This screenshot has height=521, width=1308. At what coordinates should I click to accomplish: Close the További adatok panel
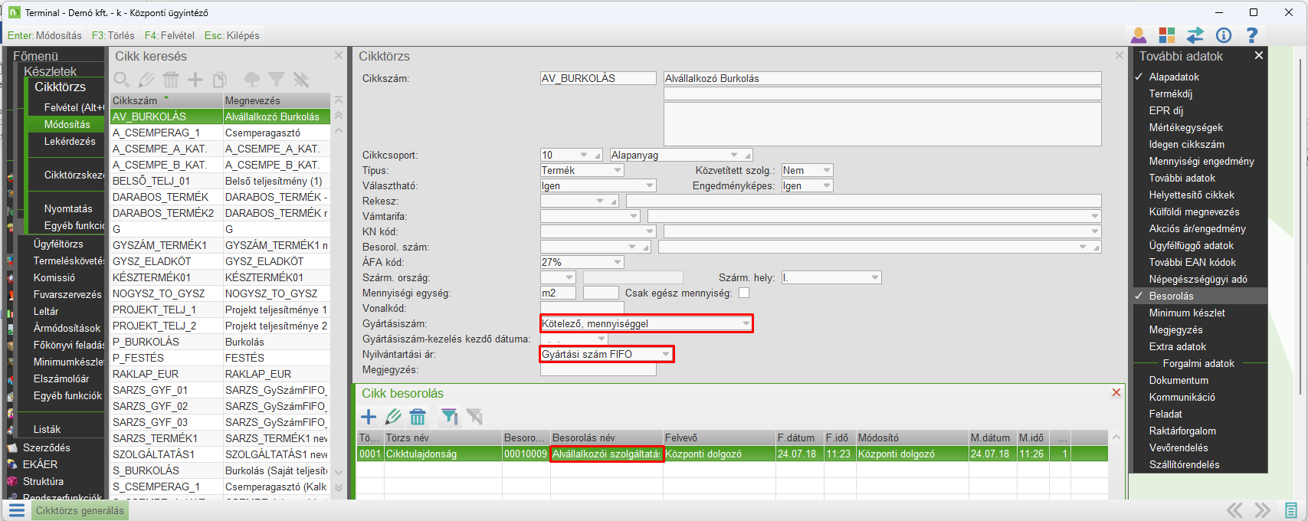(x=1258, y=55)
